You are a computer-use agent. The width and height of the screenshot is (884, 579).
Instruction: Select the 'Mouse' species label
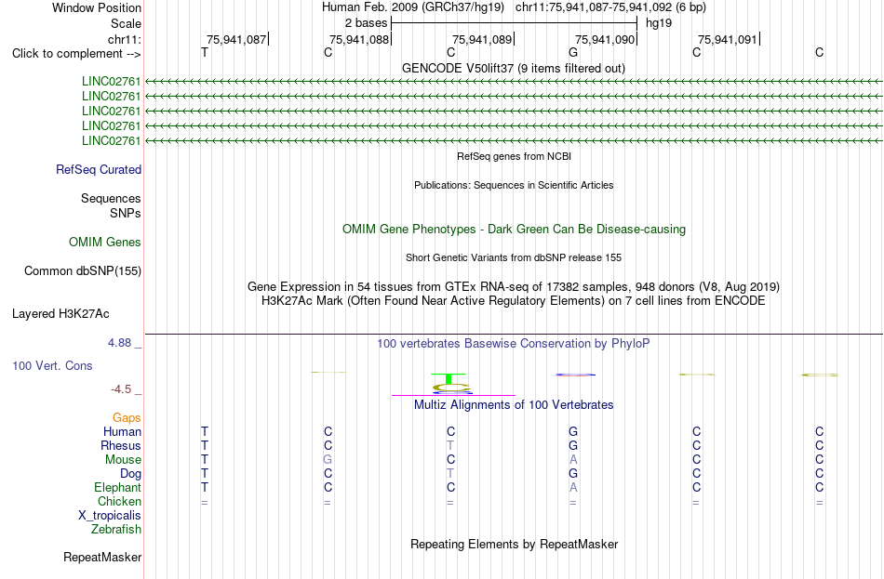click(x=123, y=460)
